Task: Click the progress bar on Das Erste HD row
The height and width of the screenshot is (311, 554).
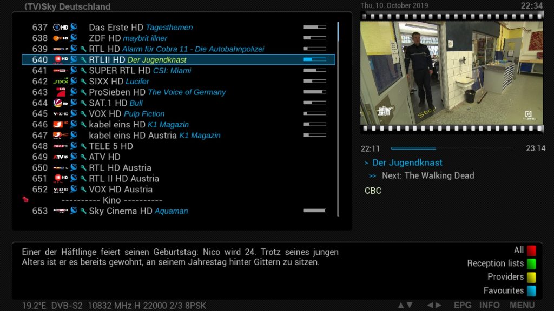Action: (x=314, y=27)
